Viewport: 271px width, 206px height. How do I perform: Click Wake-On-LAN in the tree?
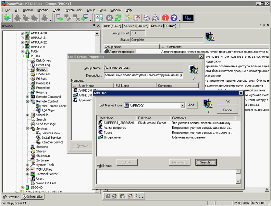click(x=46, y=183)
